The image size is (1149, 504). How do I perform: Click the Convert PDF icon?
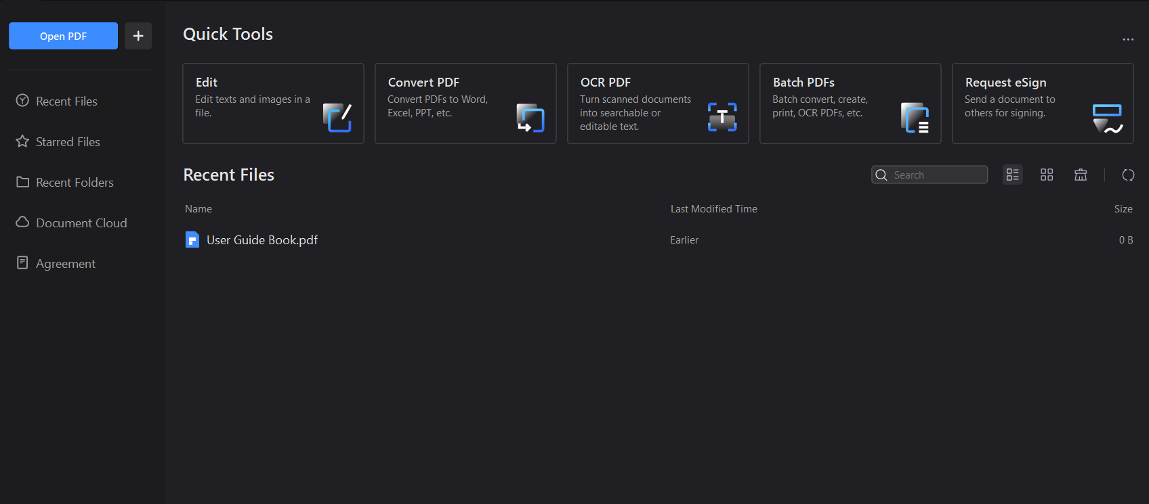point(530,118)
